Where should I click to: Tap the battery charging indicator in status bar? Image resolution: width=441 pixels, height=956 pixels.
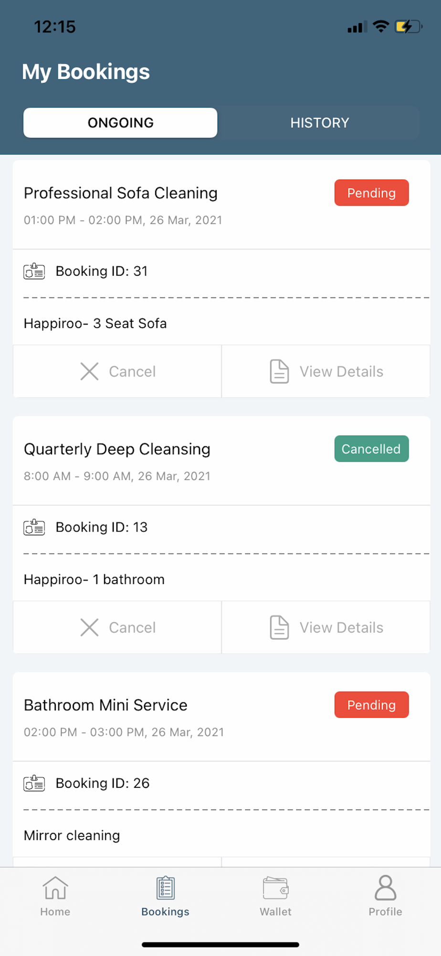click(408, 27)
